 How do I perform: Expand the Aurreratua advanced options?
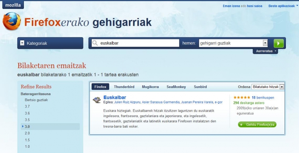coord(265,51)
